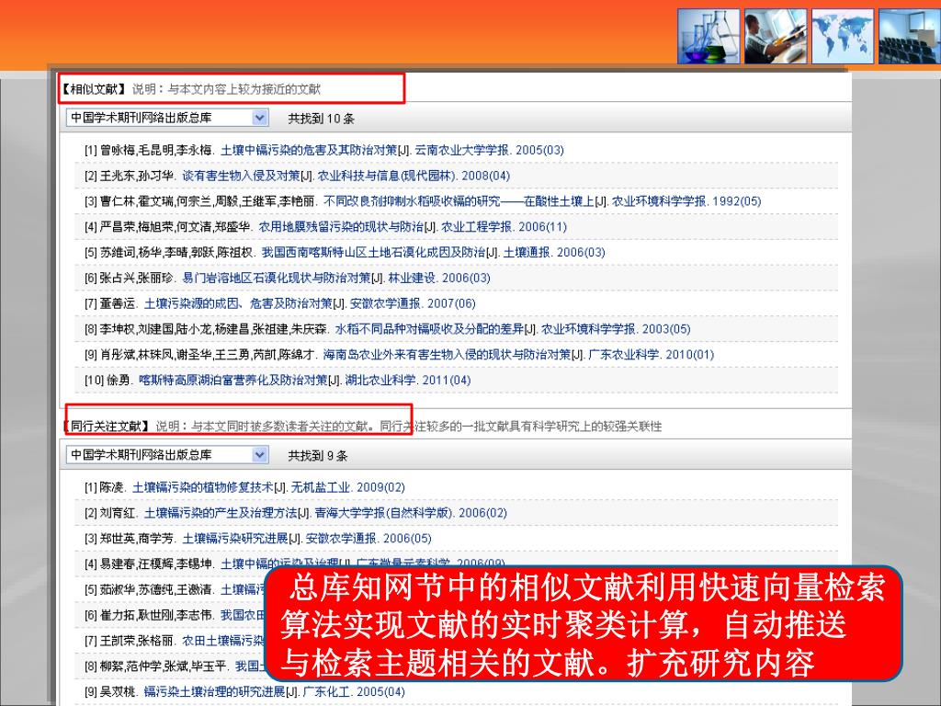Click author names 曾咏梅,毛昆明,李永梅
The height and width of the screenshot is (706, 941).
coord(155,150)
